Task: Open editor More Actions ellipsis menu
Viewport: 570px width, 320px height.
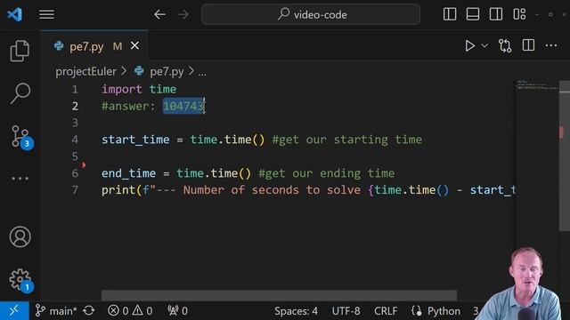Action: coord(551,45)
